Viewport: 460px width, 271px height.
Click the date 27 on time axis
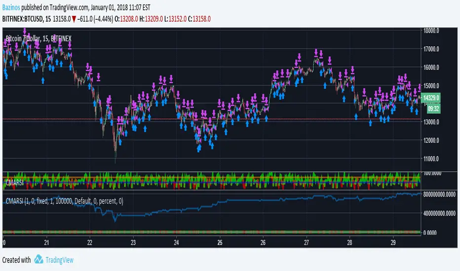[x=307, y=242]
